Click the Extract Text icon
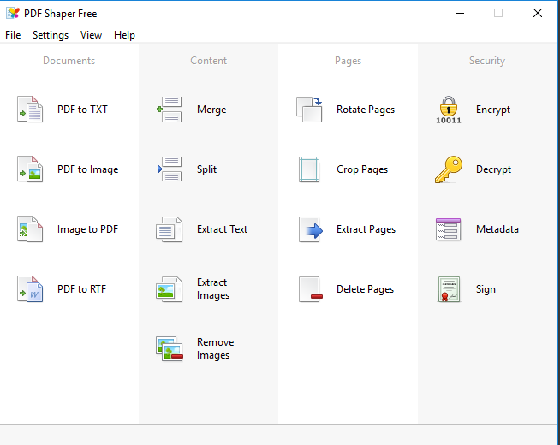Screen dimensions: 560x445 click(170, 229)
